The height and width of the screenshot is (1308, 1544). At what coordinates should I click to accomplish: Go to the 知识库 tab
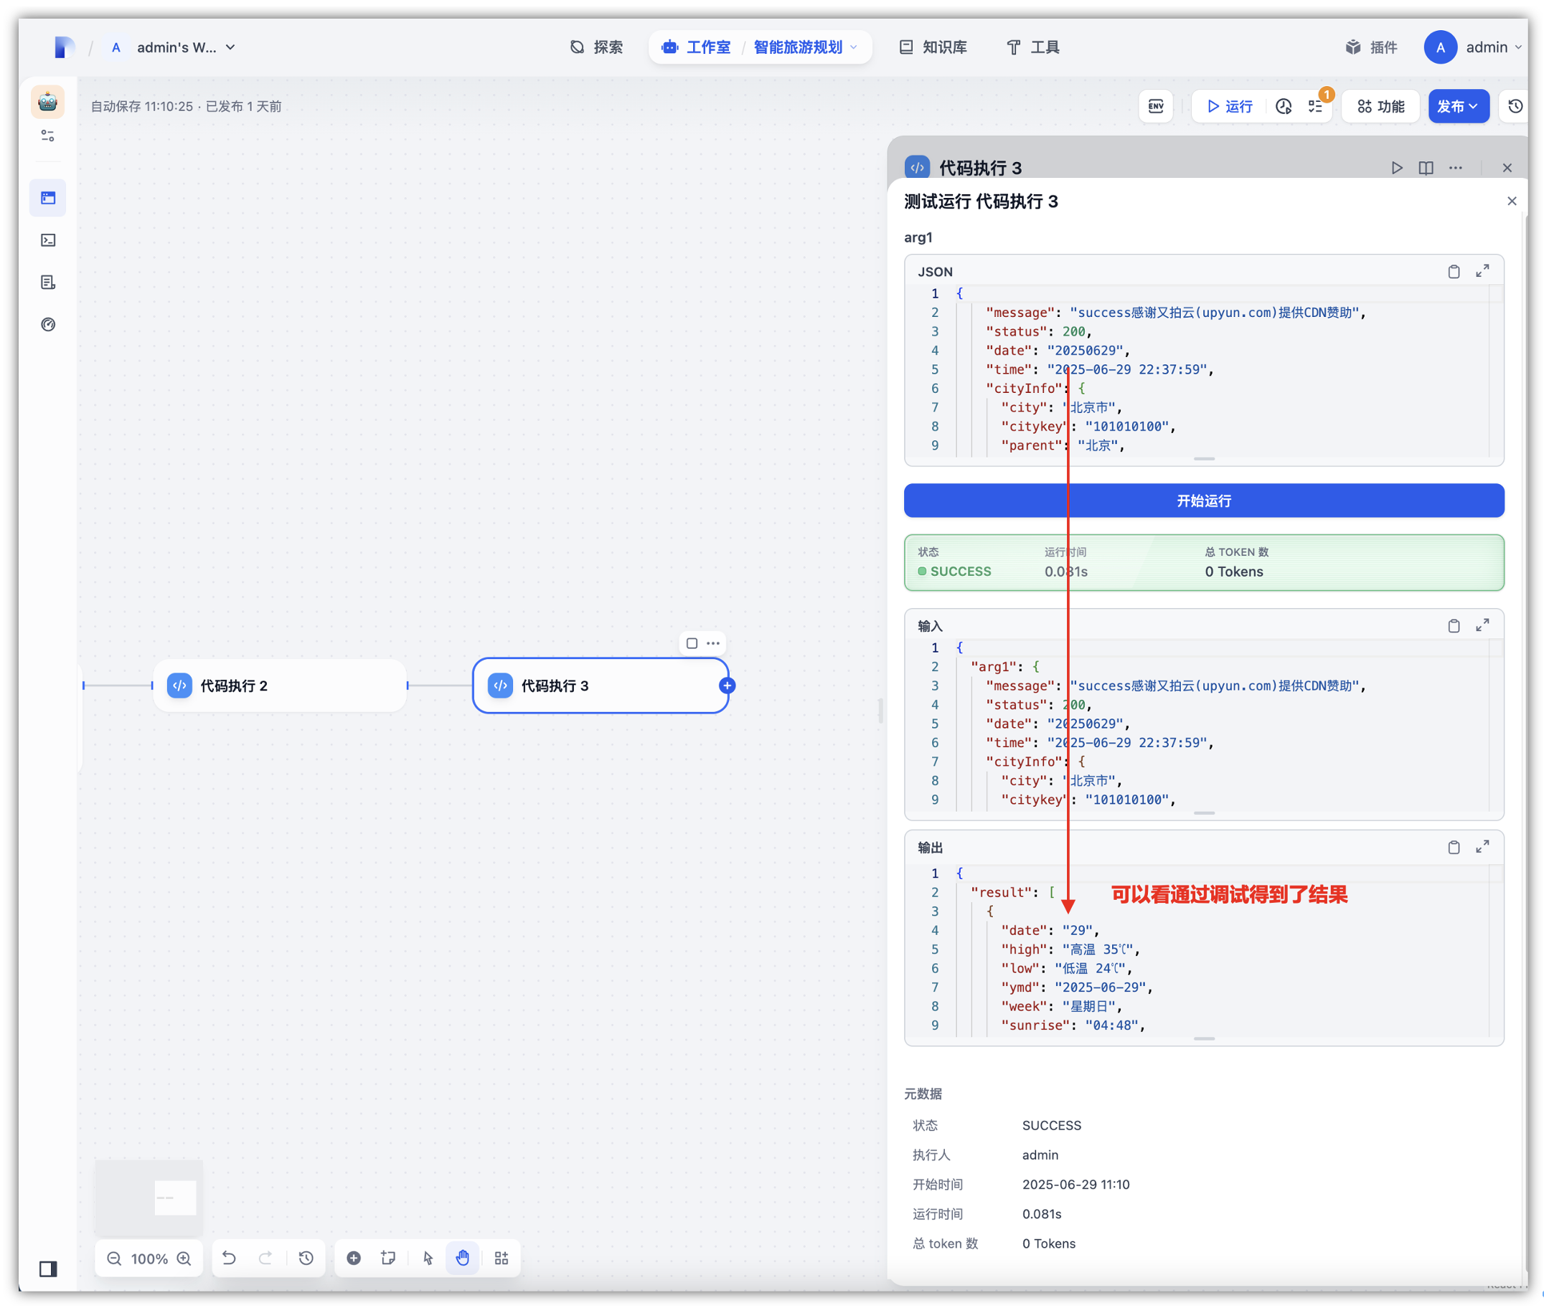[933, 47]
